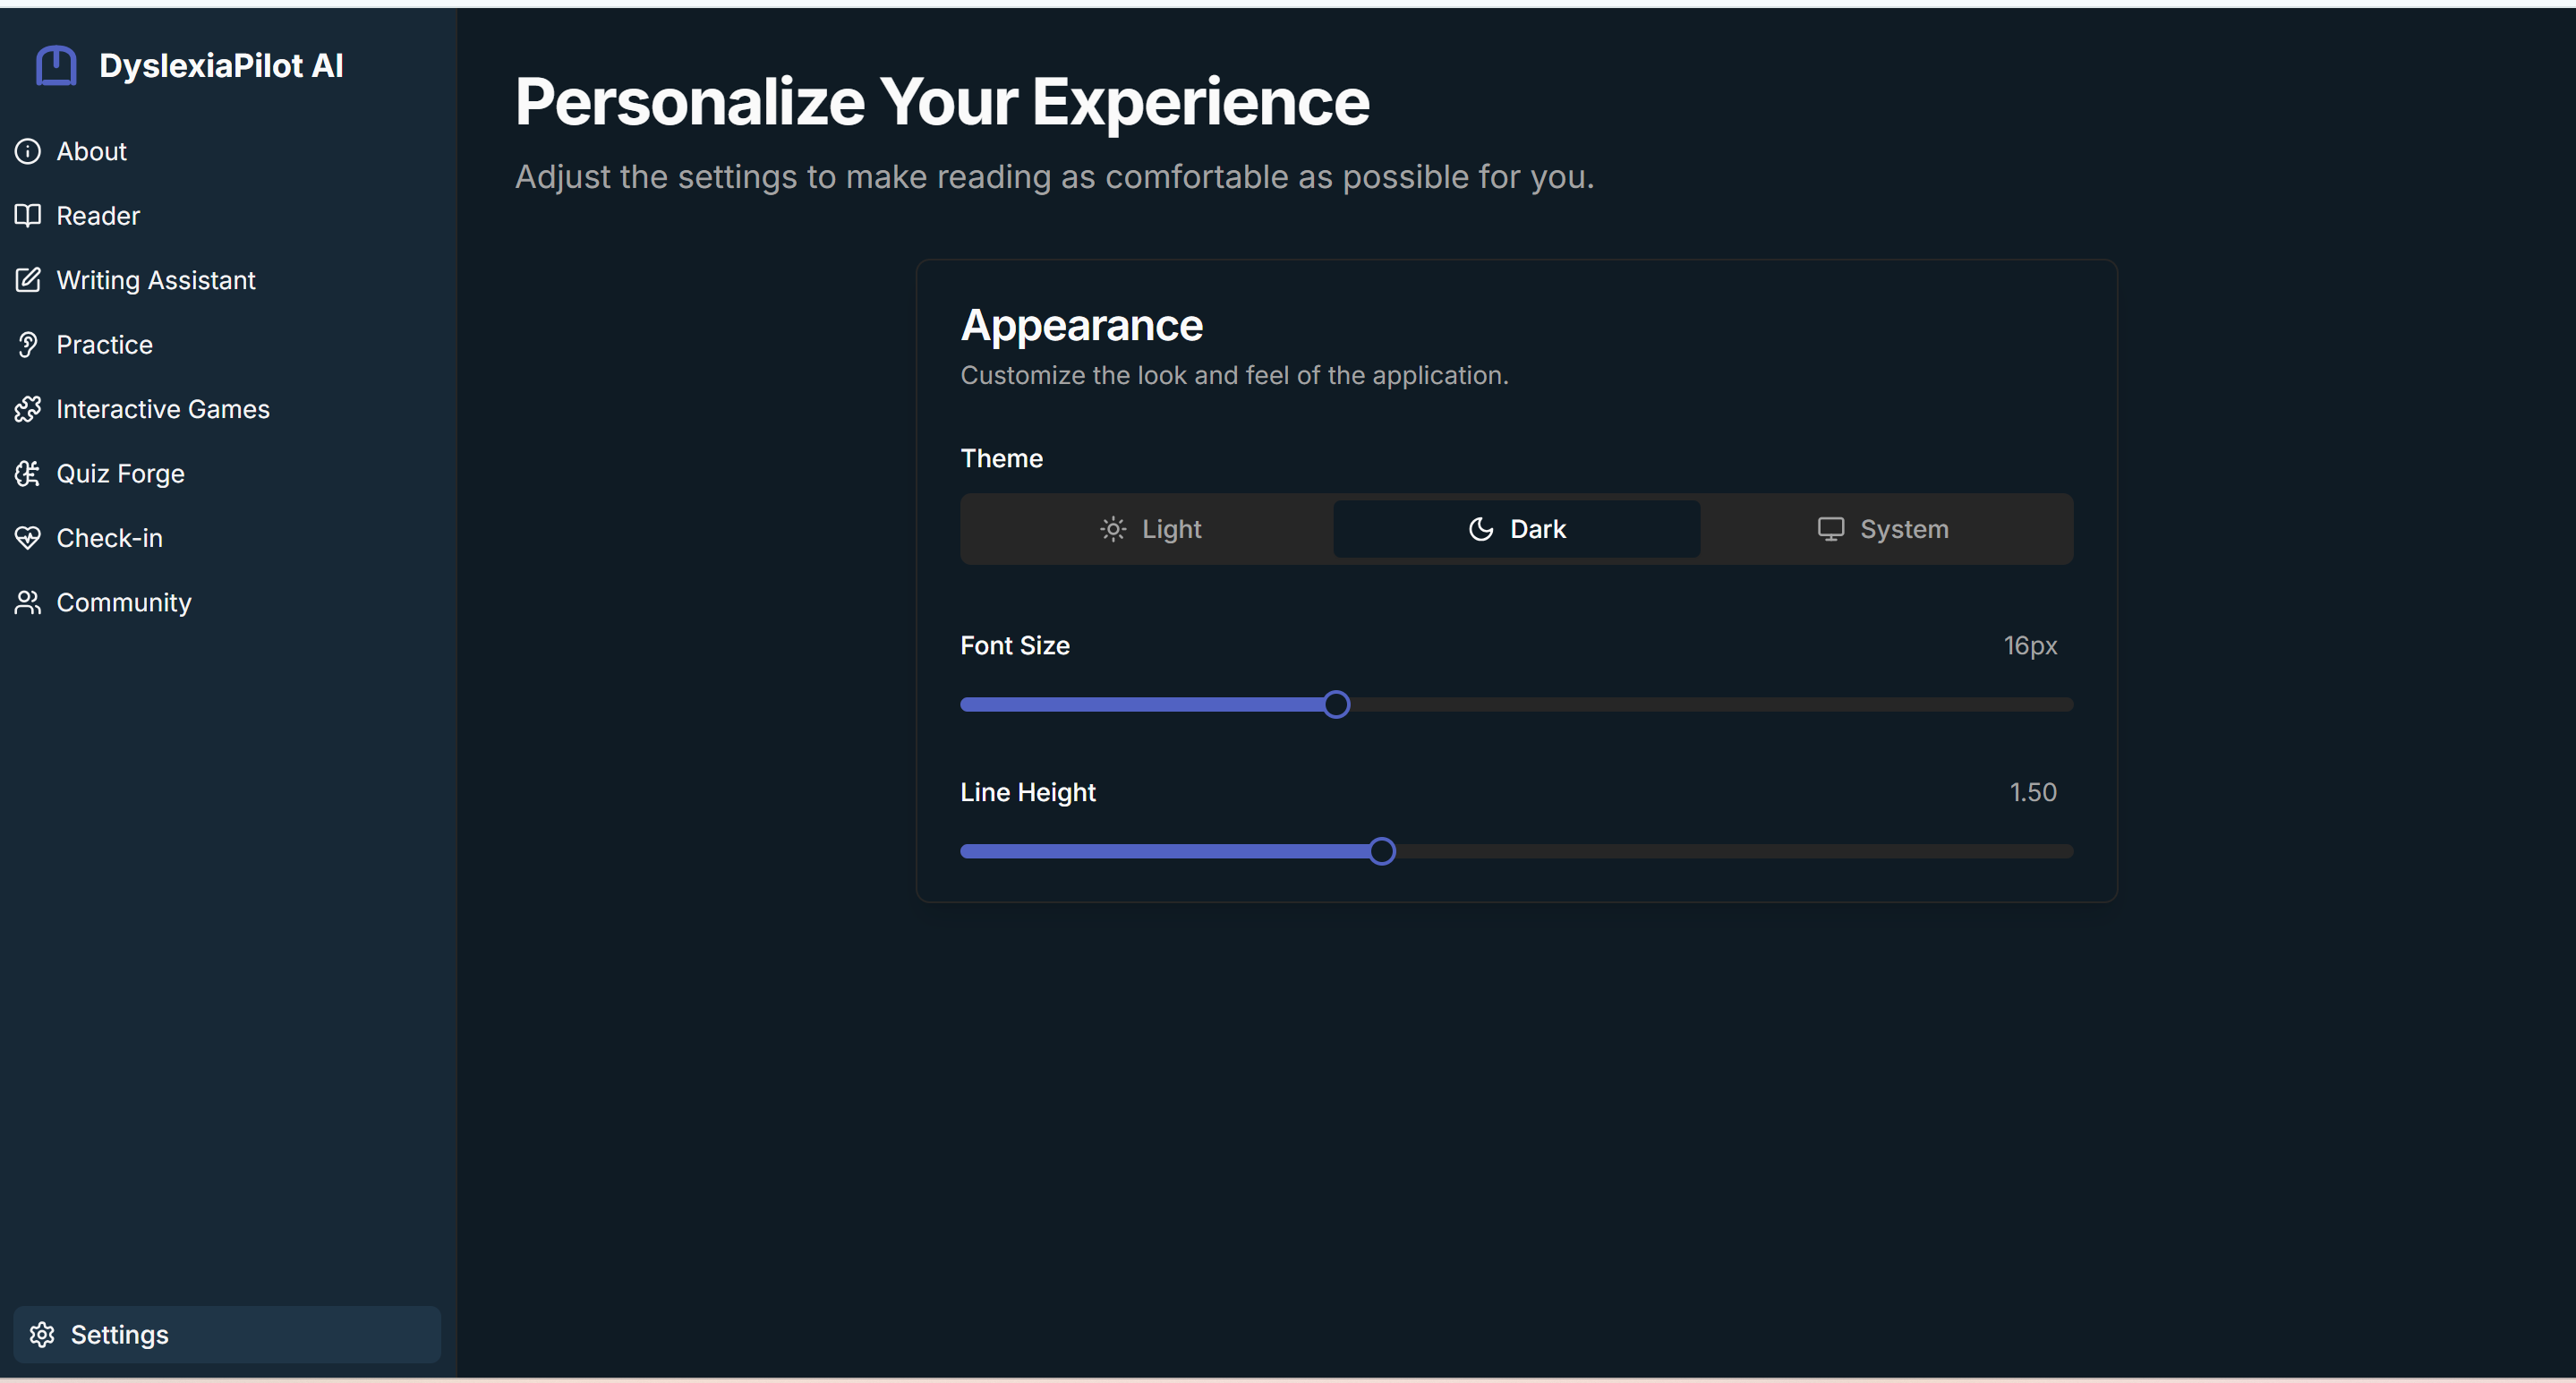Open the Community menu item
Screen dimensions: 2576x1383
pyautogui.click(x=124, y=603)
